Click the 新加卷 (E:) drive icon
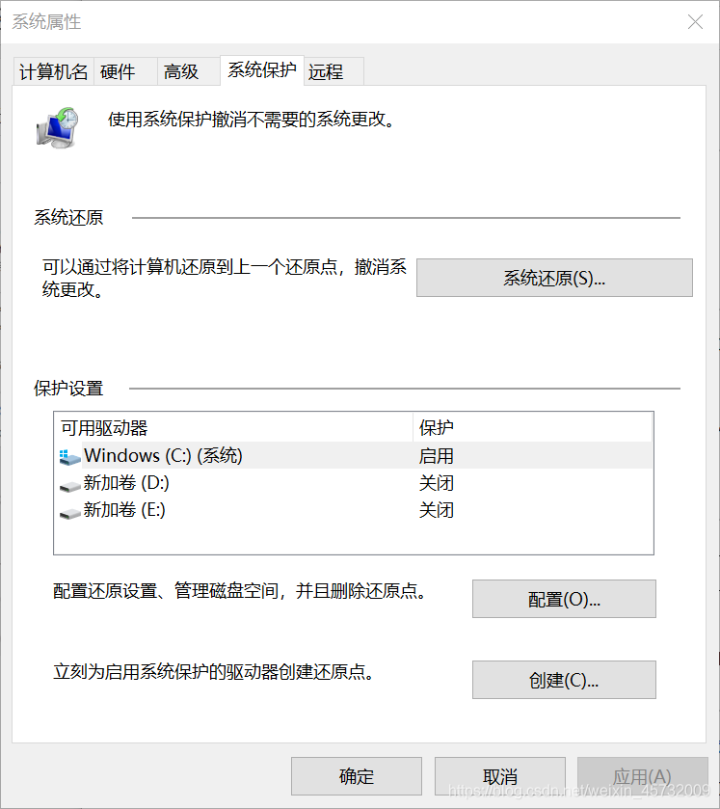This screenshot has width=720, height=809. pos(69,513)
